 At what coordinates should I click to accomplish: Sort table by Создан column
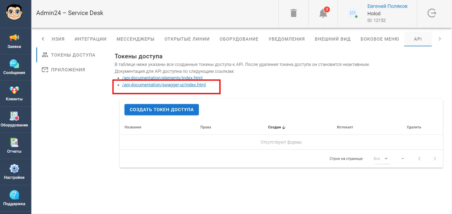point(277,127)
